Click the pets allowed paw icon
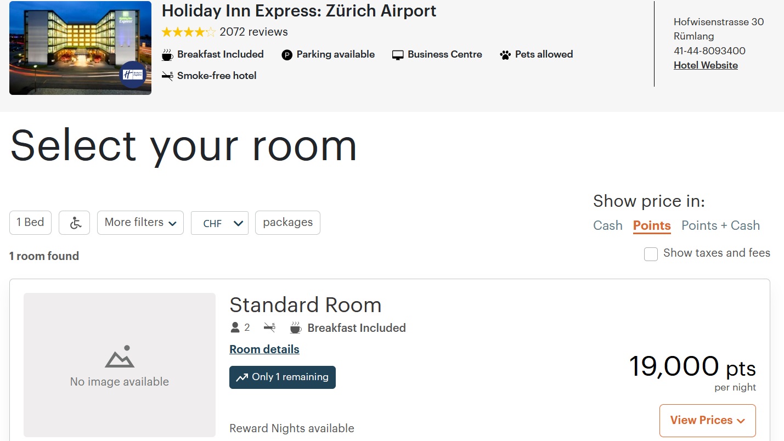Image resolution: width=784 pixels, height=441 pixels. [x=505, y=55]
